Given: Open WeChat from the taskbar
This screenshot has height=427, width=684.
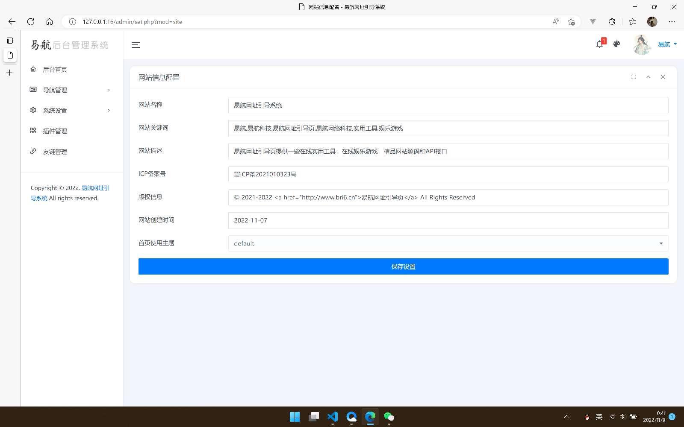Looking at the screenshot, I should (x=389, y=417).
